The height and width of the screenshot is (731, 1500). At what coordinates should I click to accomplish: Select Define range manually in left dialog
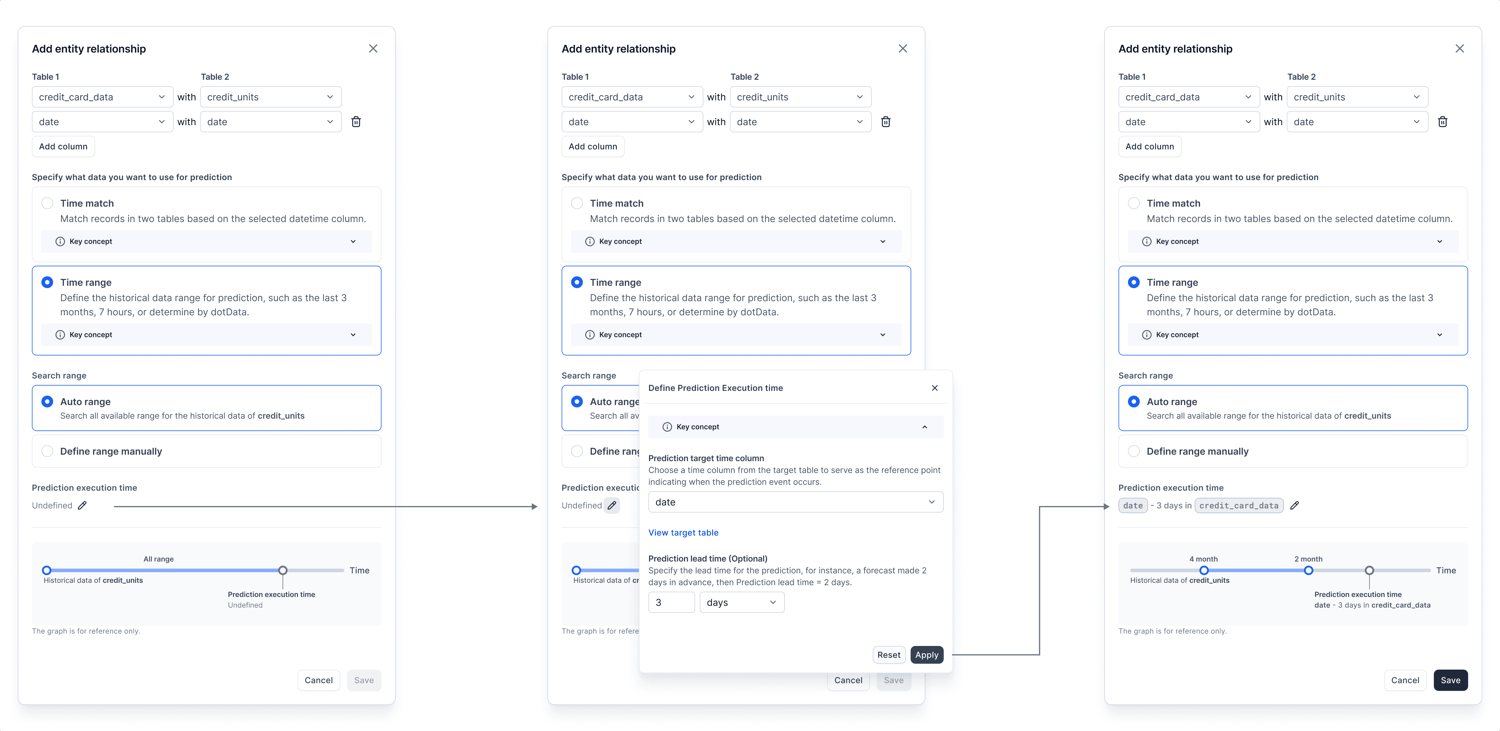click(48, 451)
